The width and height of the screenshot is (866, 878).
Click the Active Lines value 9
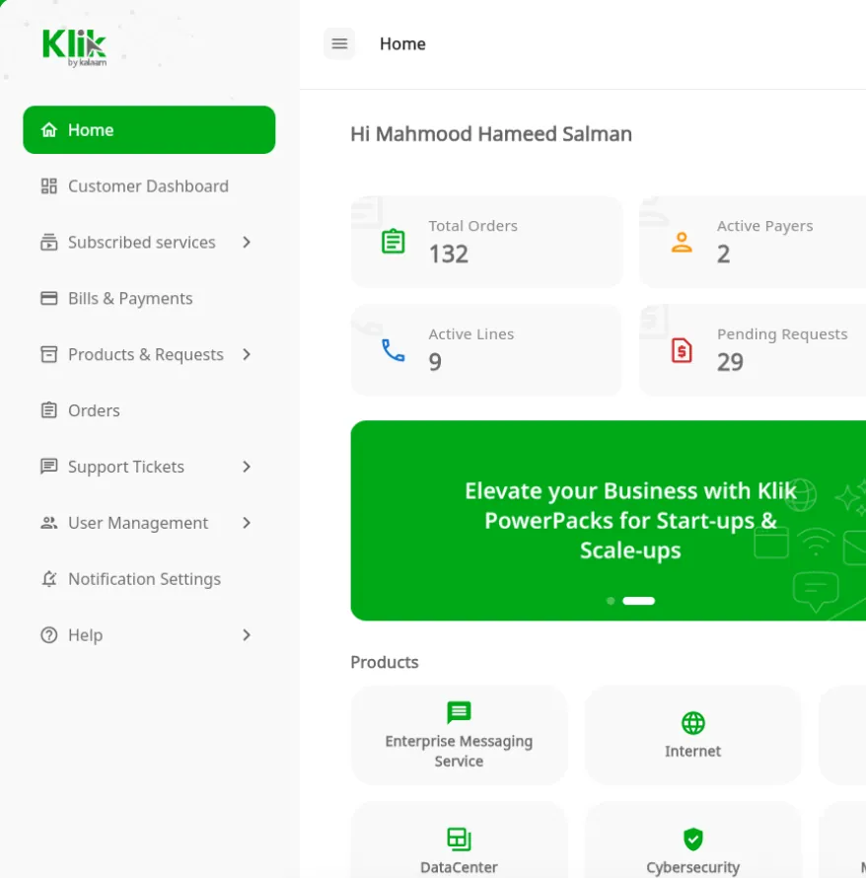click(x=435, y=362)
